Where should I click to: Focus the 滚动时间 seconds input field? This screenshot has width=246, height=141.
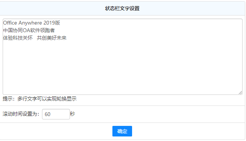pos(56,114)
